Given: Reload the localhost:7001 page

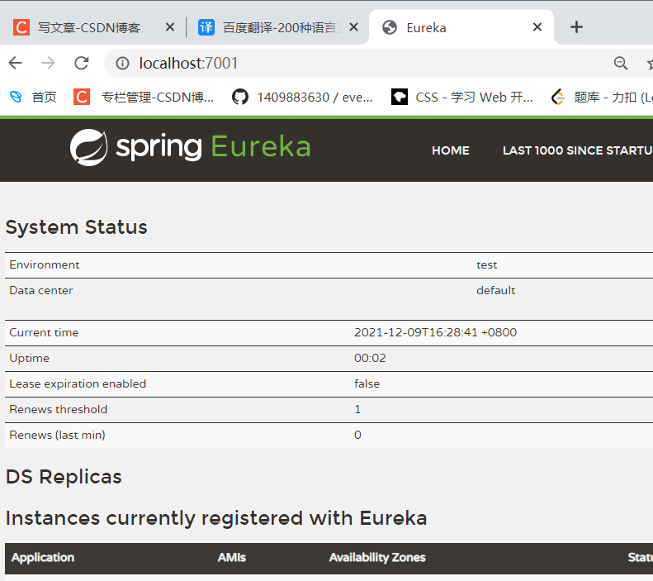Looking at the screenshot, I should pyautogui.click(x=81, y=63).
